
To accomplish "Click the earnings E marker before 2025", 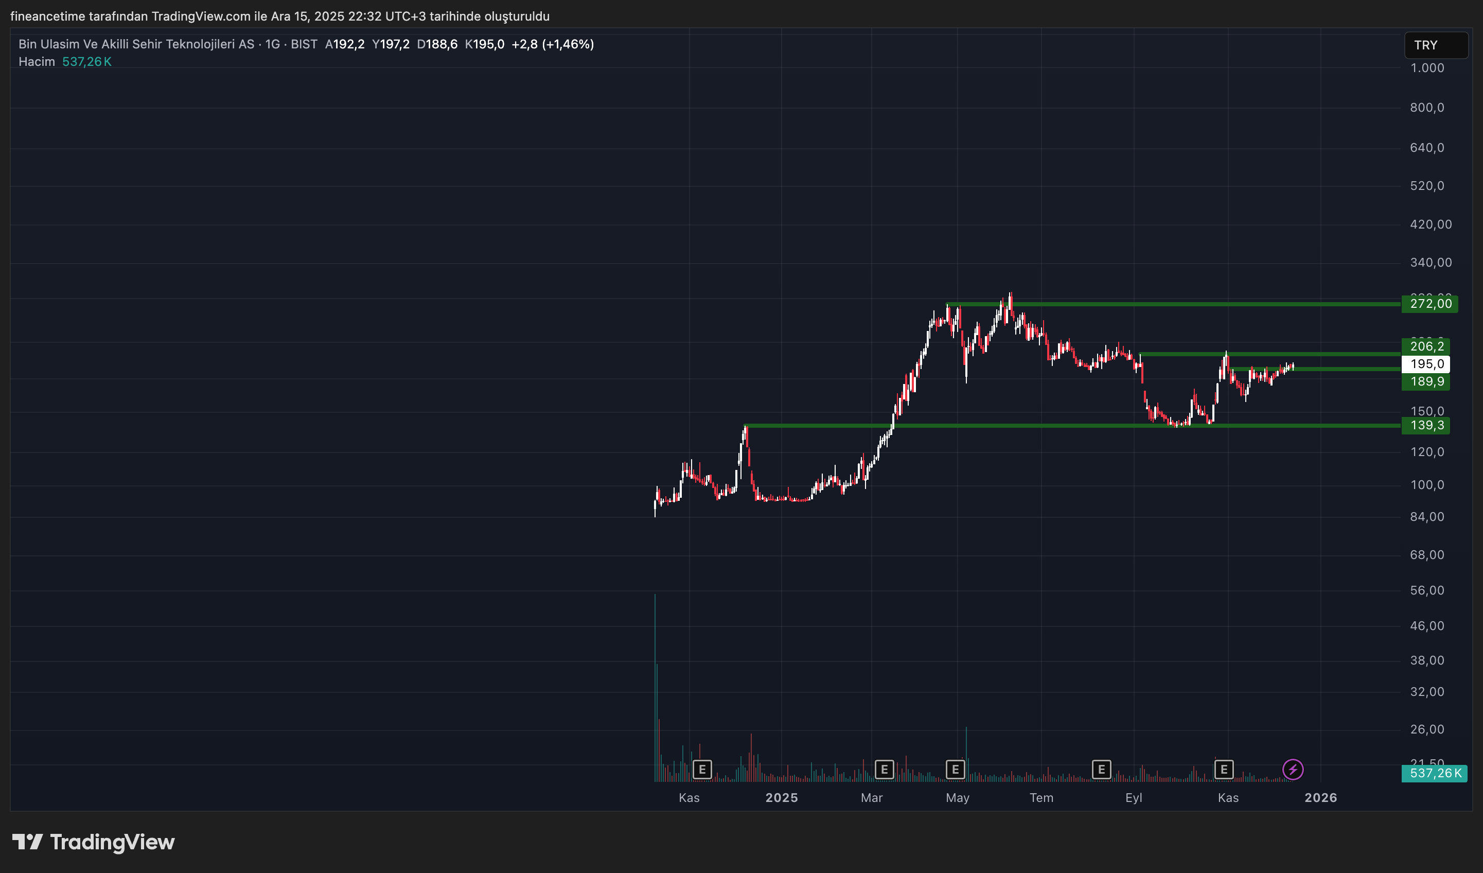I will 702,770.
